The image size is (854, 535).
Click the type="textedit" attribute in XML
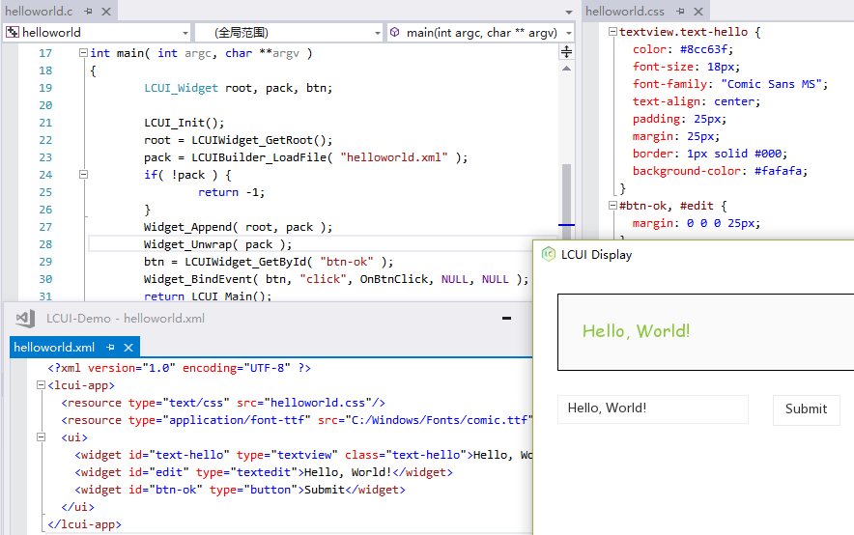tap(246, 472)
